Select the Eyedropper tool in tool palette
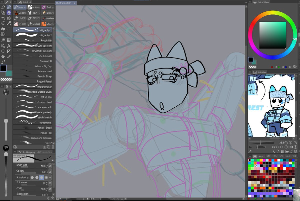 [8, 57]
